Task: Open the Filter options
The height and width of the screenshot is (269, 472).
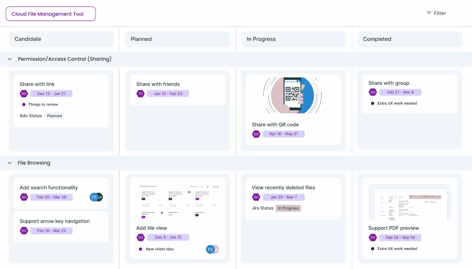Action: pyautogui.click(x=436, y=13)
